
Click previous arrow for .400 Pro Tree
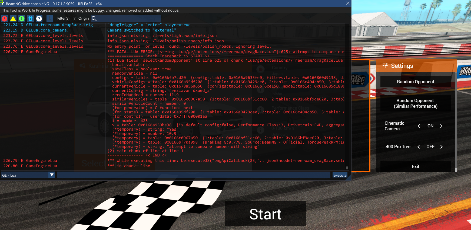tap(419, 147)
